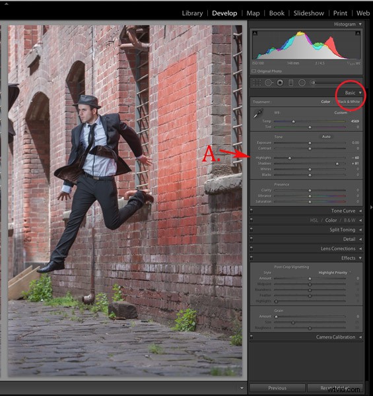The height and width of the screenshot is (396, 373).
Task: Click the Reset button
Action: [335, 388]
